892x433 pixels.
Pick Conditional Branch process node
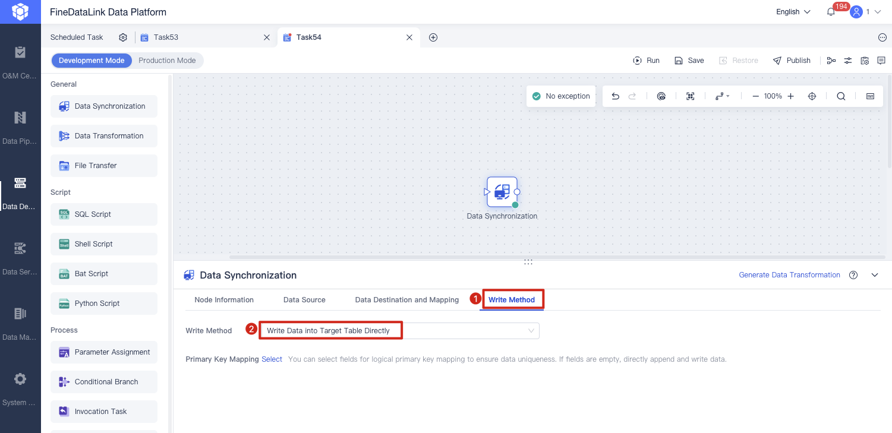(x=104, y=382)
